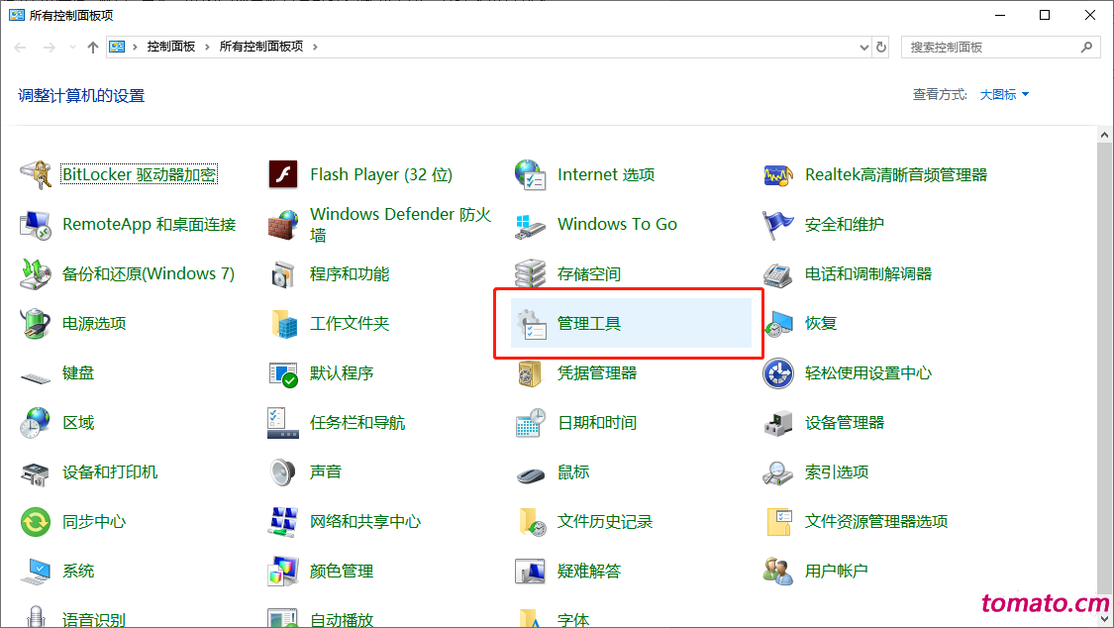Expand the 所有控制面板项 breadcrumb chevron

coord(315,47)
